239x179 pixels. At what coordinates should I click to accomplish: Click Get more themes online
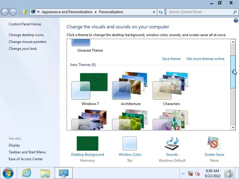point(205,59)
